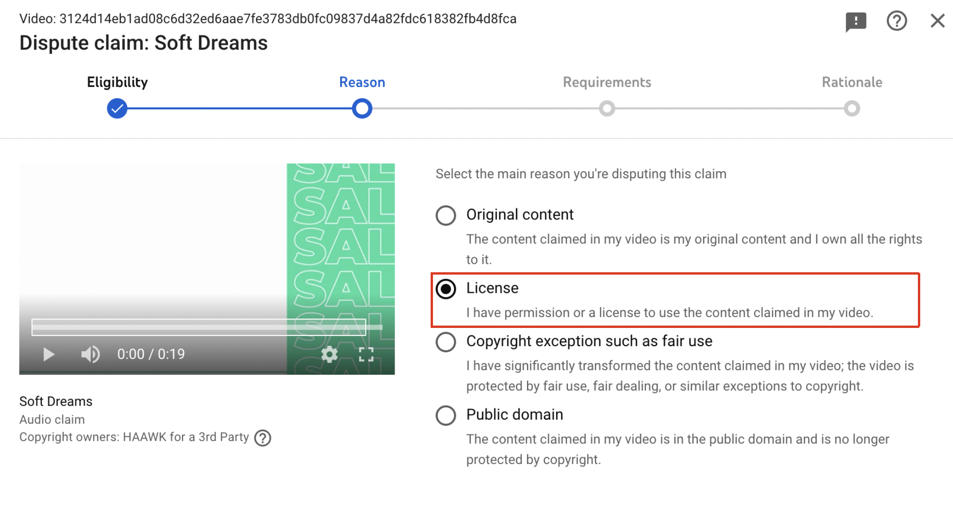Open the video player settings gear

330,354
